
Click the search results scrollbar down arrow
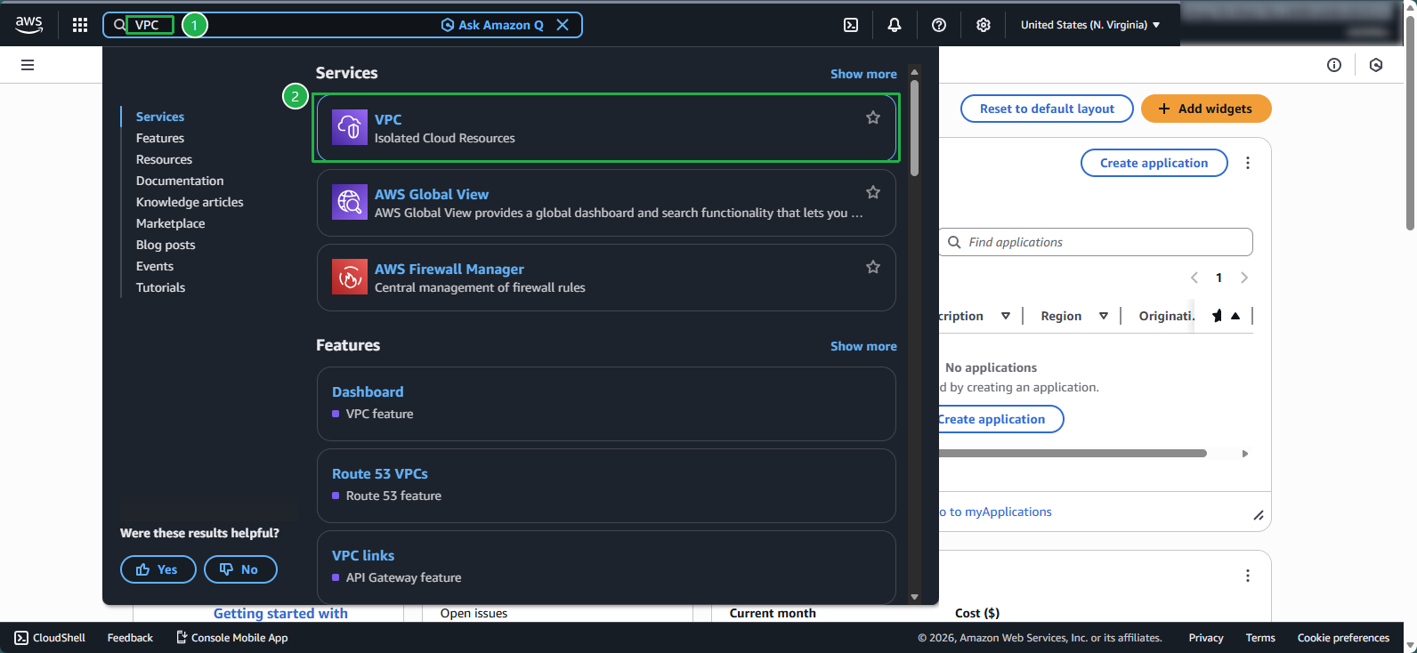coord(914,597)
